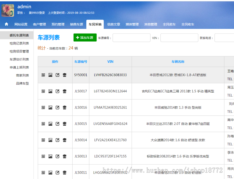Click the admin avatar picture
This screenshot has height=179, width=234.
click(8, 10)
